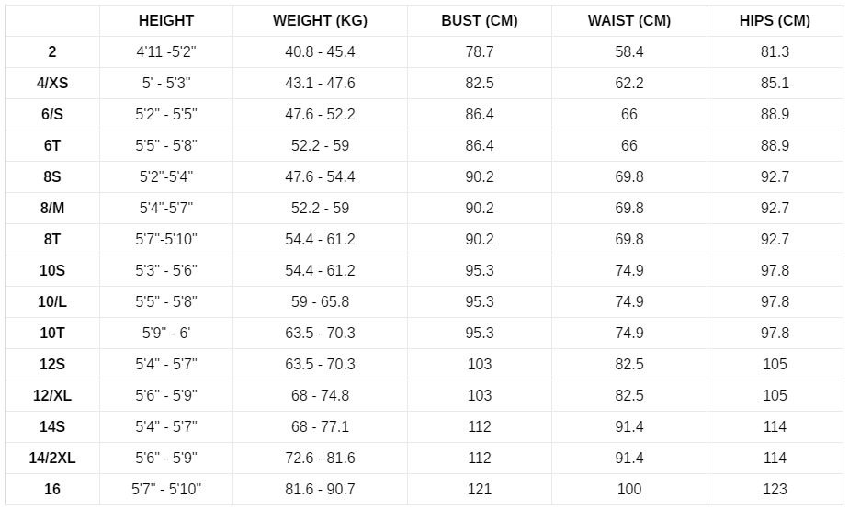Screen dimensions: 849x510
Task: Click the 6T size row label
Action: [52, 146]
